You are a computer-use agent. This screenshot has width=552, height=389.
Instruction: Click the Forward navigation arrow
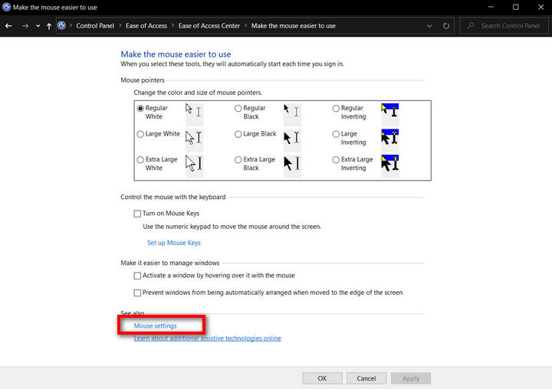[24, 26]
